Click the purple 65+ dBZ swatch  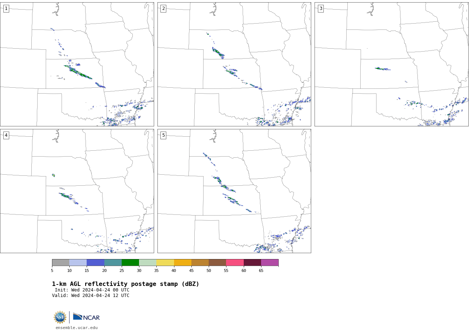[270, 262]
